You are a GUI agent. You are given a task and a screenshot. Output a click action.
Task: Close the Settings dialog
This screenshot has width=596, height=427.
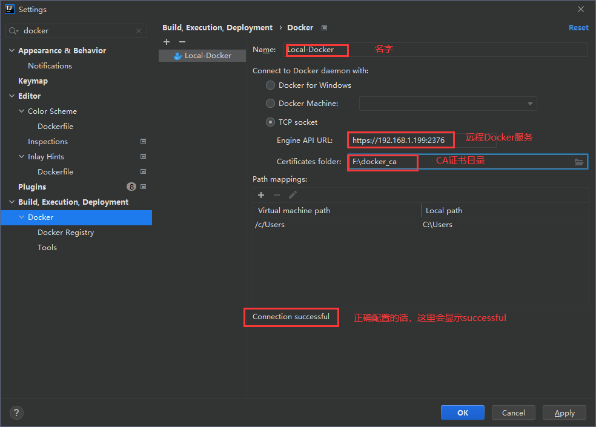pyautogui.click(x=581, y=9)
